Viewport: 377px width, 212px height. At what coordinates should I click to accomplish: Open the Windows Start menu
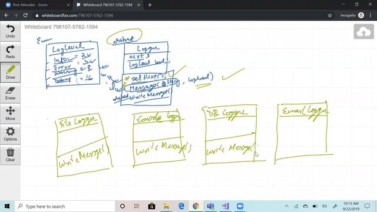tap(7, 206)
